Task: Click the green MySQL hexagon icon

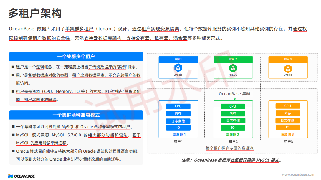Action: pyautogui.click(x=233, y=68)
